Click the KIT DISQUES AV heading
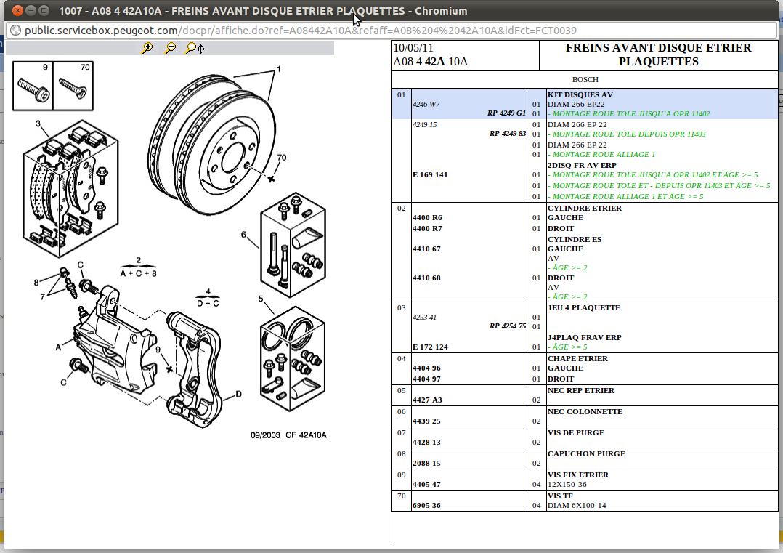Viewport: 783px width, 553px height. click(580, 95)
